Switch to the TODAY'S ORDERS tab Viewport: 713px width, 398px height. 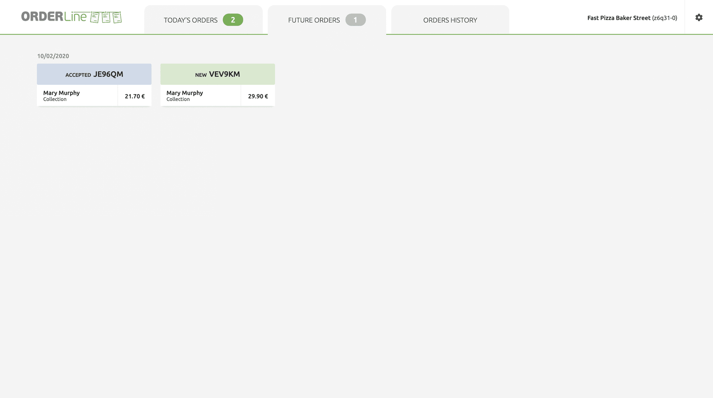coord(191,20)
